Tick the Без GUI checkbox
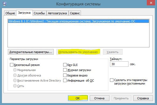This screenshot has width=157, height=105. tap(65, 65)
